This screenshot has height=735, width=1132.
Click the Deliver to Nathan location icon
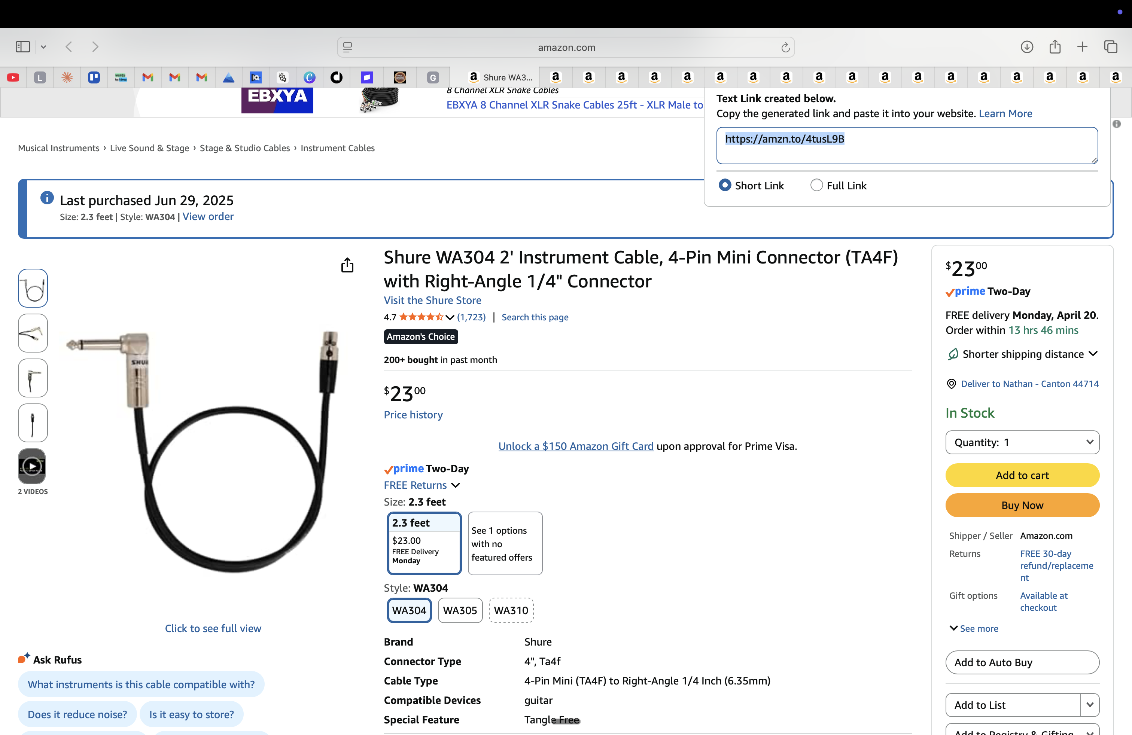tap(951, 384)
